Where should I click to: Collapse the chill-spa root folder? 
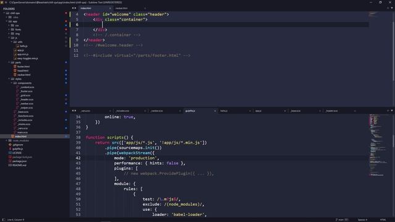(4, 13)
